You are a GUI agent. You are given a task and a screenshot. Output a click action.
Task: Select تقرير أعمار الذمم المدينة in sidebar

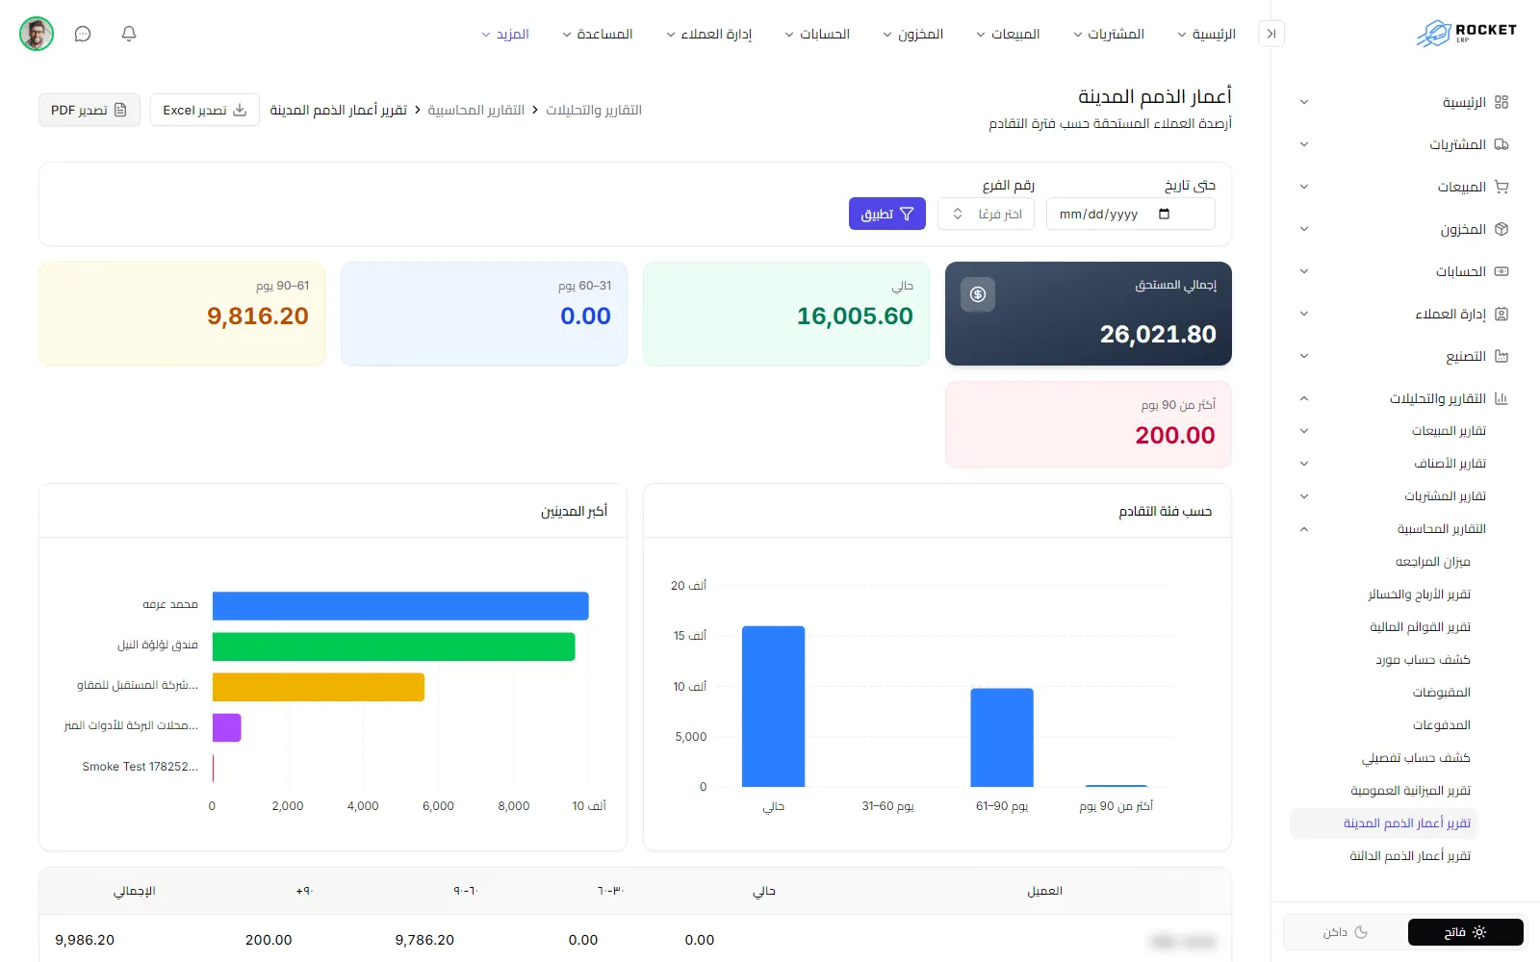[1383, 823]
